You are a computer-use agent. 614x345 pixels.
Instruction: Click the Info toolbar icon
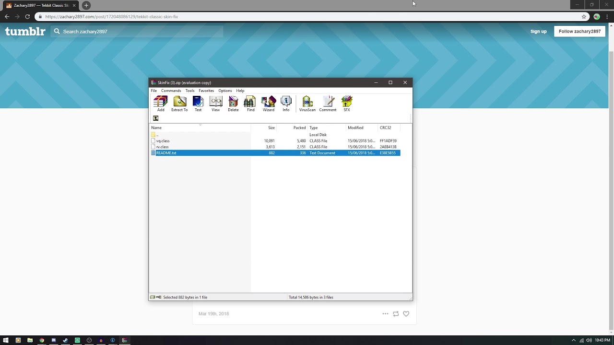pyautogui.click(x=286, y=104)
